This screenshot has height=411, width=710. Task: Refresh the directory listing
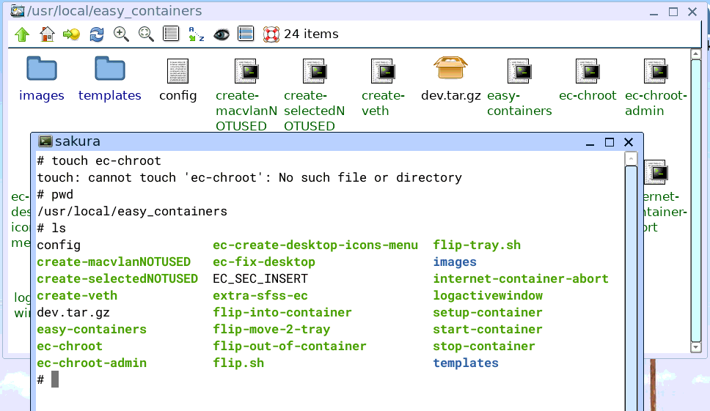coord(96,34)
